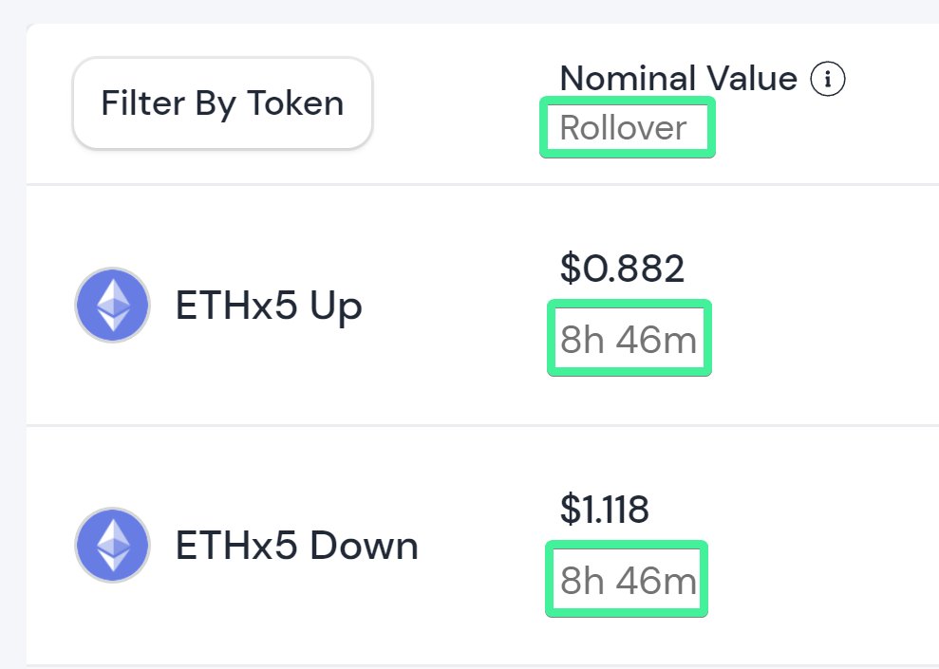Select the ETHx5 Up token name

point(269,306)
